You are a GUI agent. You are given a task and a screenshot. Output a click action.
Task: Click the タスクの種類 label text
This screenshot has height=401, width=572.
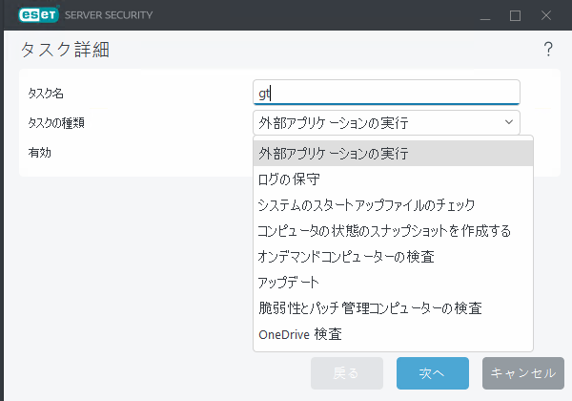tap(56, 123)
